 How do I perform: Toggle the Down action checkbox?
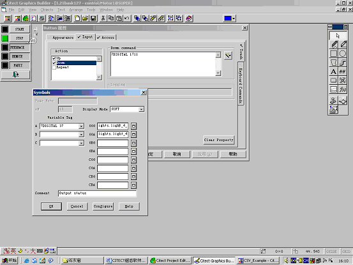tap(54, 63)
